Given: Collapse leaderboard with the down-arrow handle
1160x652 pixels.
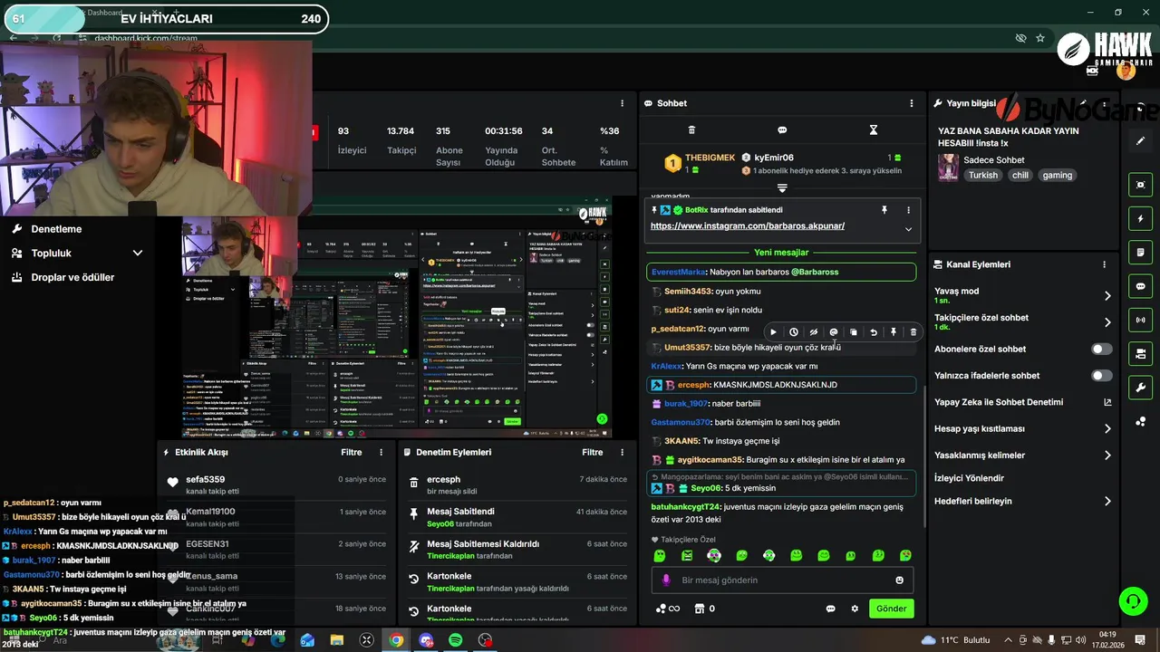Looking at the screenshot, I should [782, 188].
